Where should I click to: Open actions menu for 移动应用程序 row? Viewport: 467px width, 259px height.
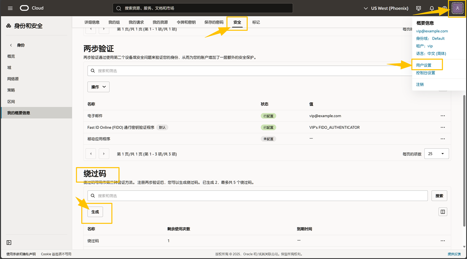point(442,139)
